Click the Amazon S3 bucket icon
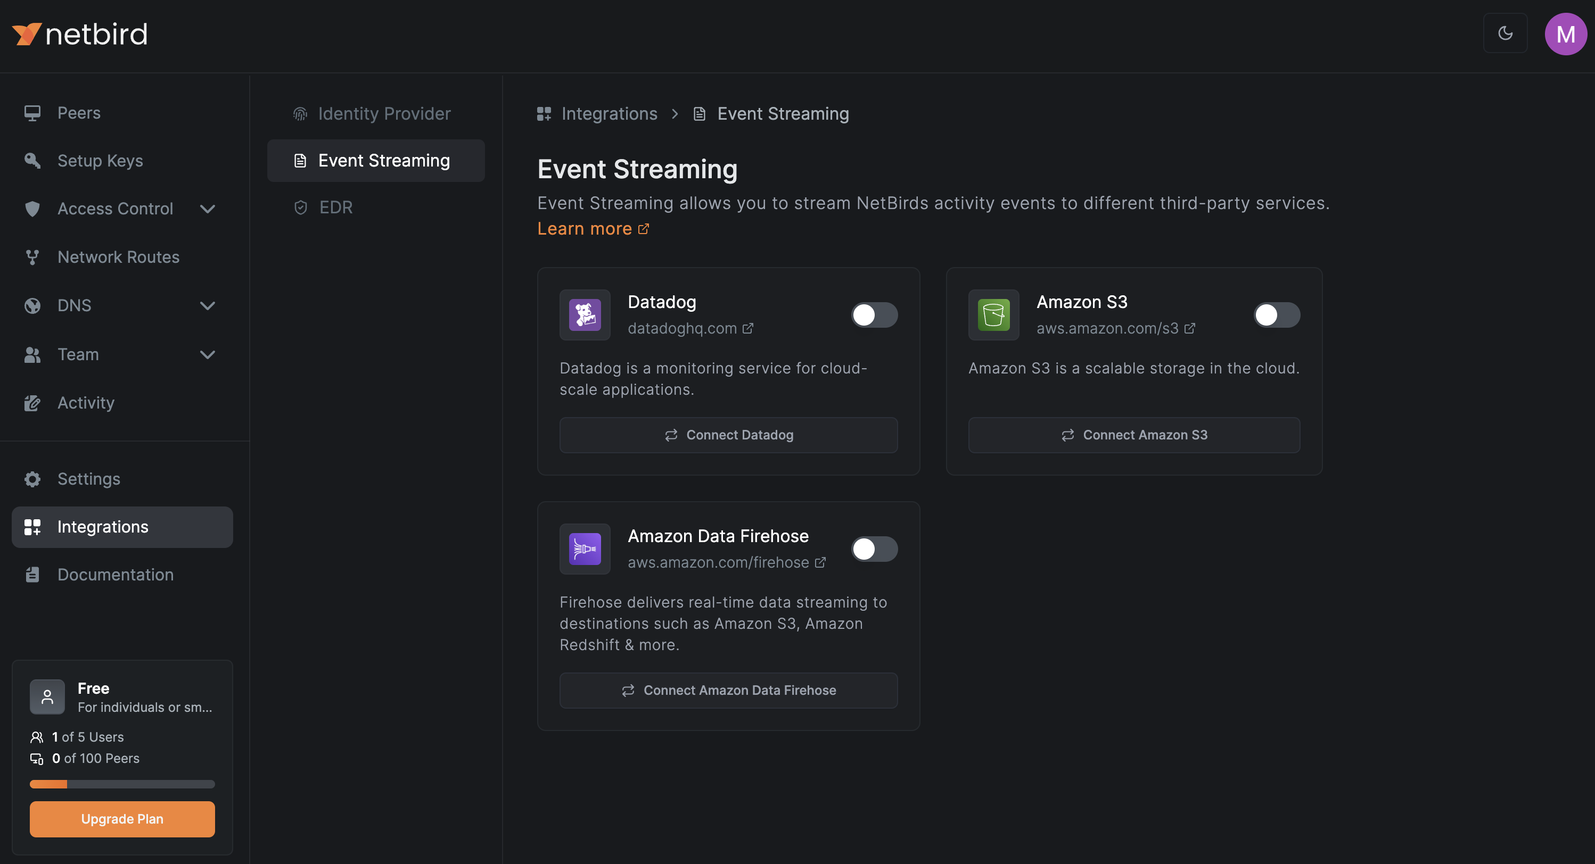 [993, 315]
